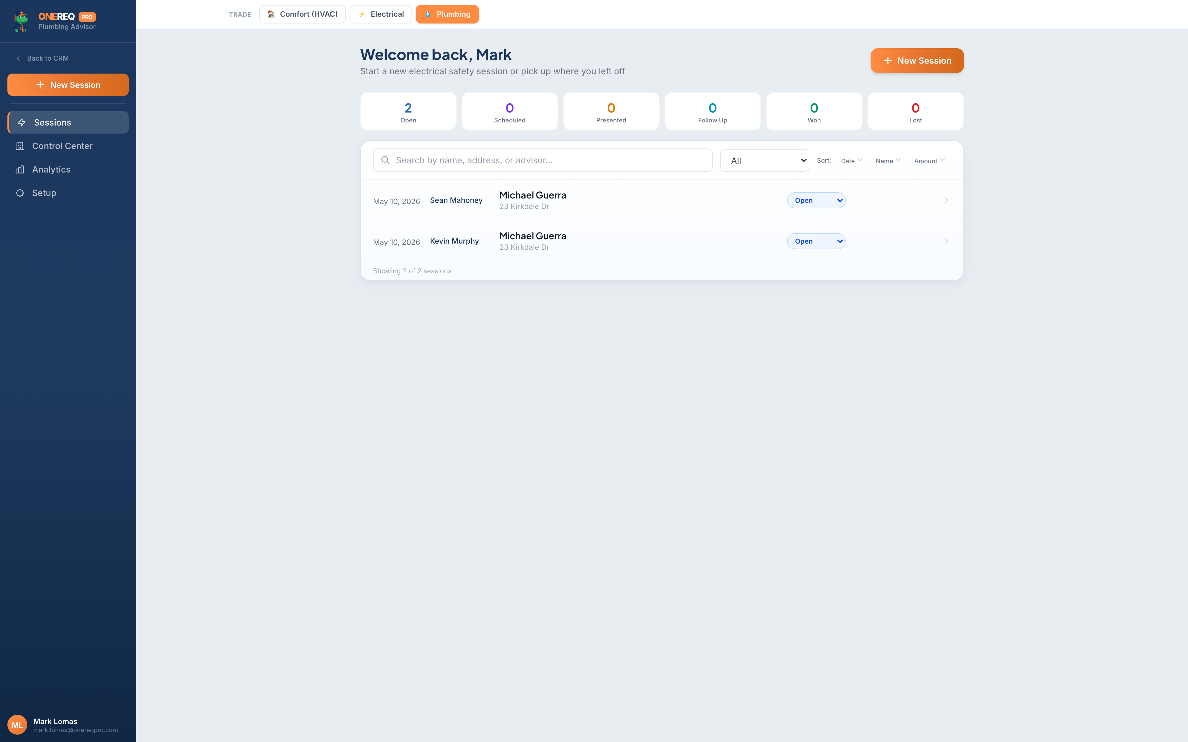Click the Sessions lightning bolt icon

tap(22, 122)
